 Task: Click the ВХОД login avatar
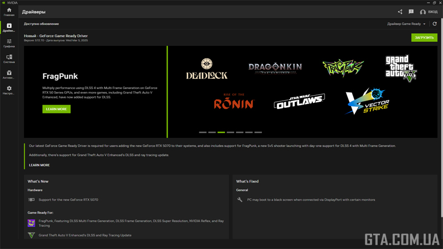click(x=423, y=12)
